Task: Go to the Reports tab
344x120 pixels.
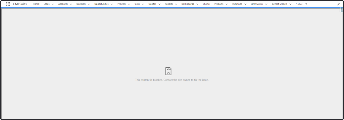Action: 169,4
